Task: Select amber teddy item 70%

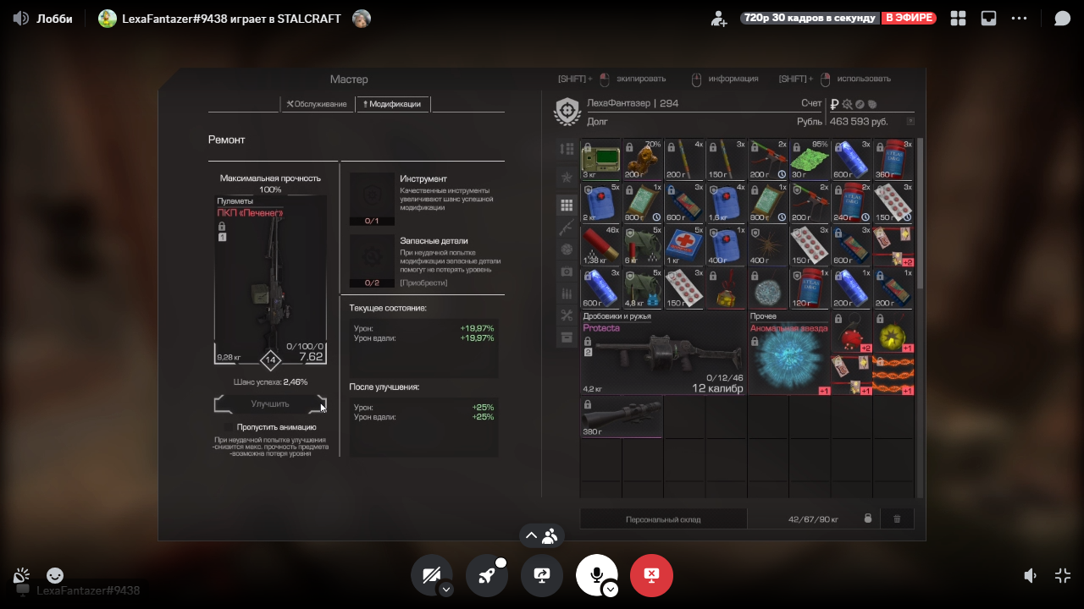Action: click(x=642, y=160)
